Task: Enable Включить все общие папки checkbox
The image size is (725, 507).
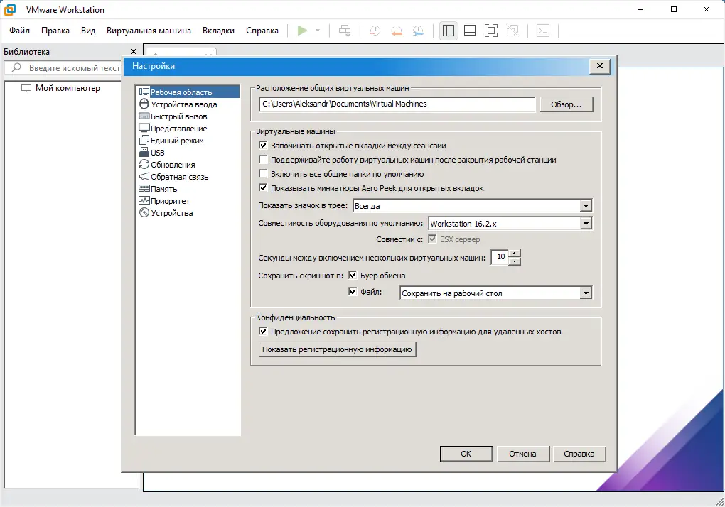Action: pyautogui.click(x=263, y=174)
